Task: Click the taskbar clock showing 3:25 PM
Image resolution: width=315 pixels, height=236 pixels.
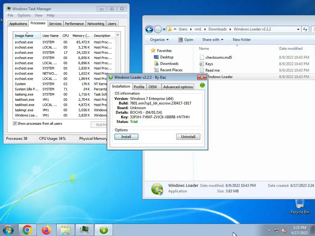Action: point(299,230)
